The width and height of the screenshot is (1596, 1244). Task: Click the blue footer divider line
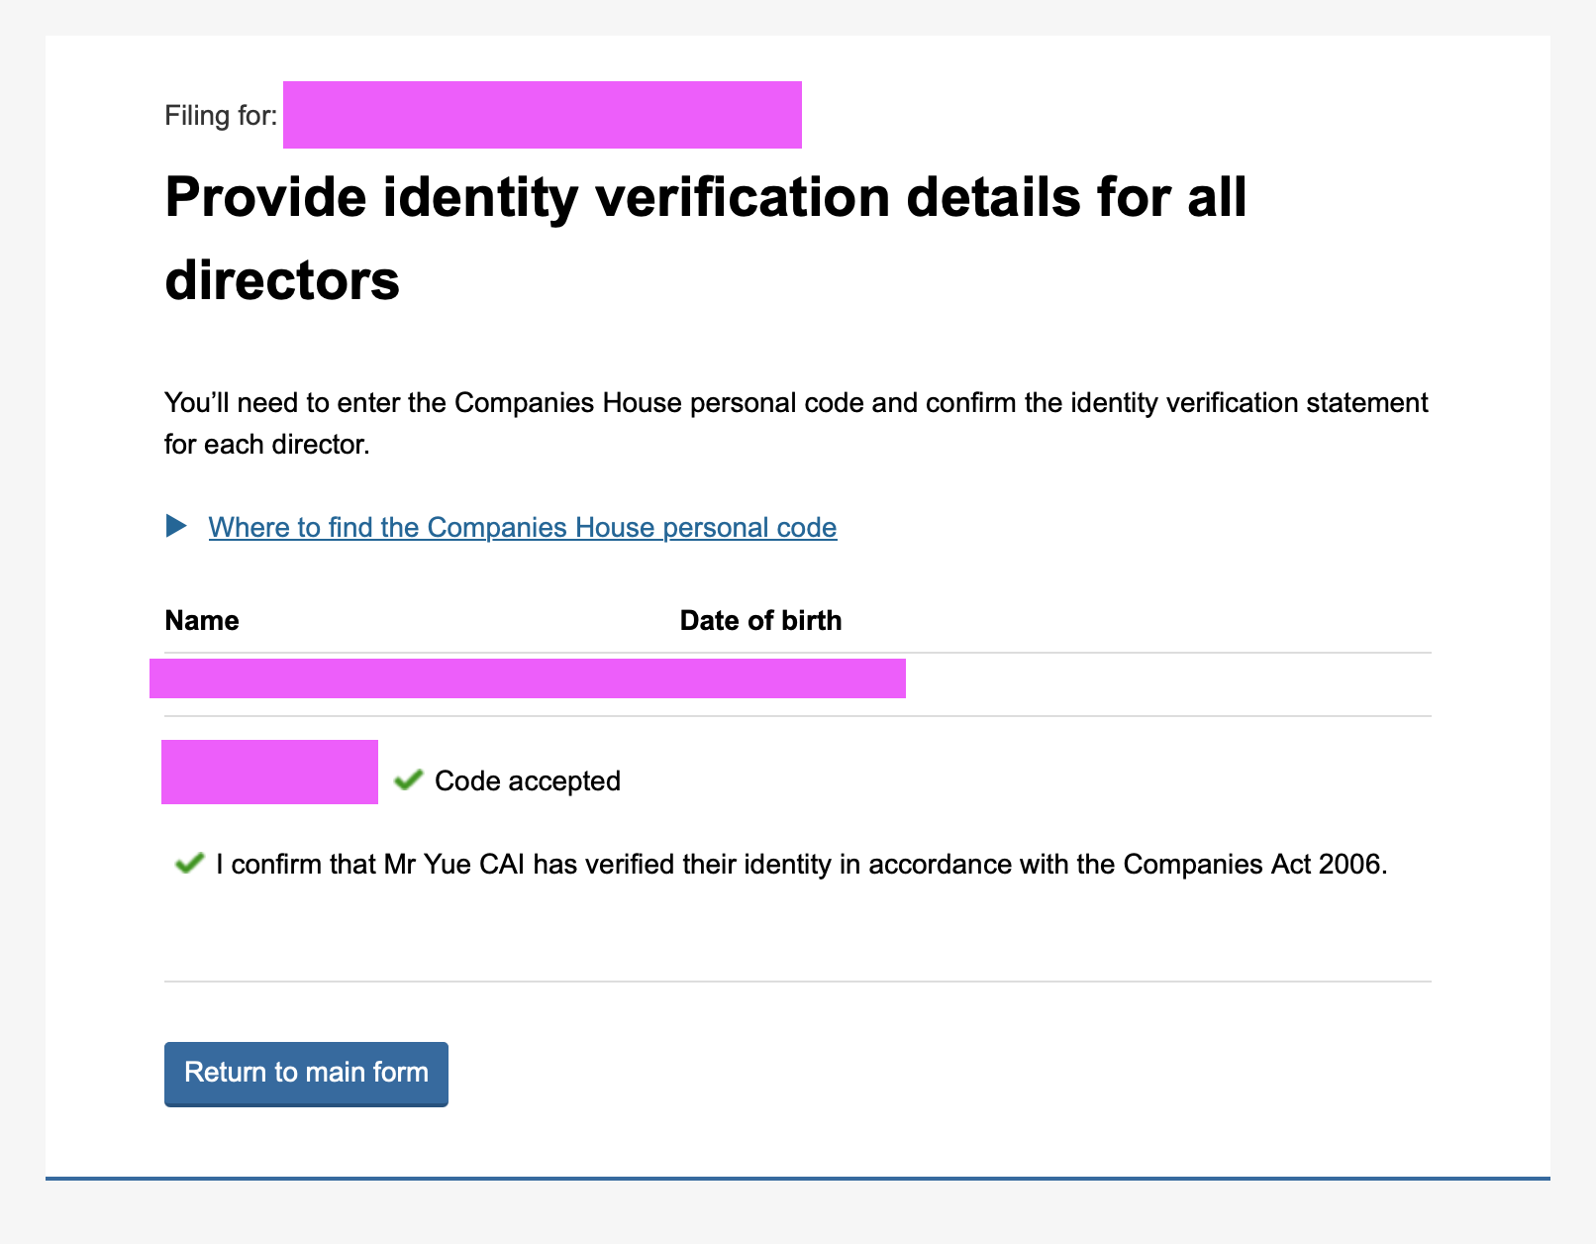[x=798, y=1179]
